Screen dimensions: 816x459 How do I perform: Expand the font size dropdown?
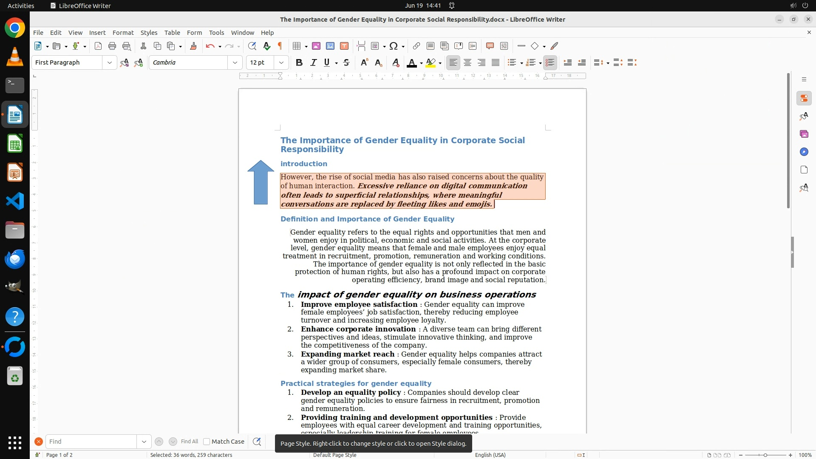click(281, 62)
